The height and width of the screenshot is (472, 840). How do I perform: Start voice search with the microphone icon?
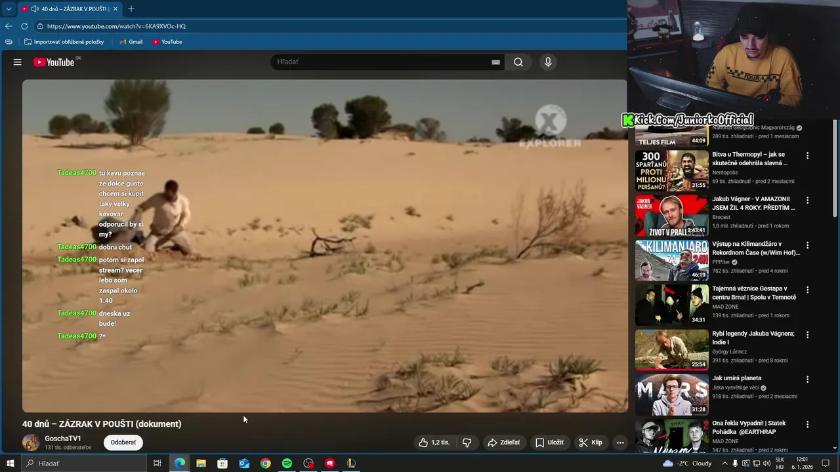548,62
